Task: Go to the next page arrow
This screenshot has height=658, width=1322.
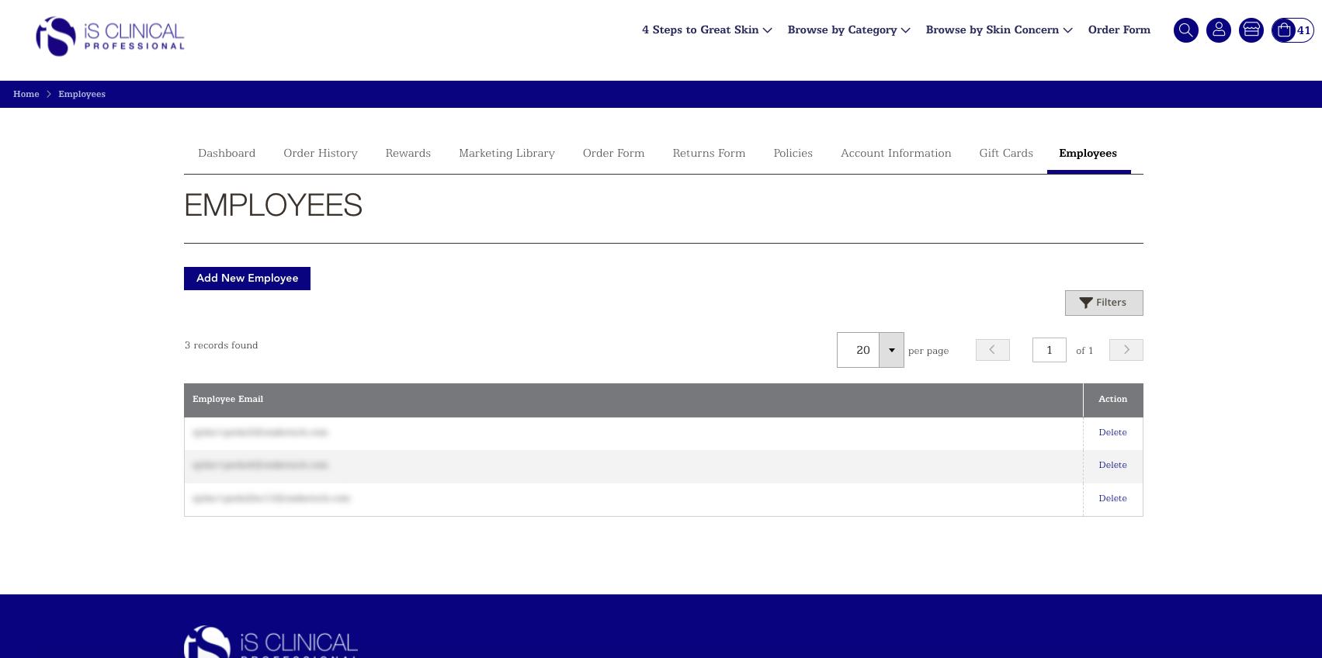Action: pyautogui.click(x=1126, y=350)
